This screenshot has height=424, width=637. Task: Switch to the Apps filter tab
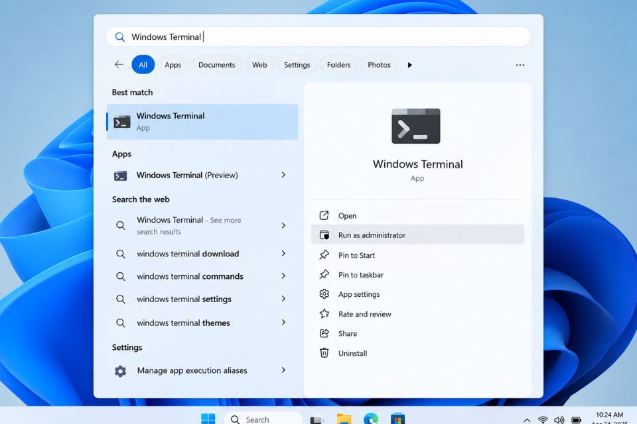[x=173, y=64]
